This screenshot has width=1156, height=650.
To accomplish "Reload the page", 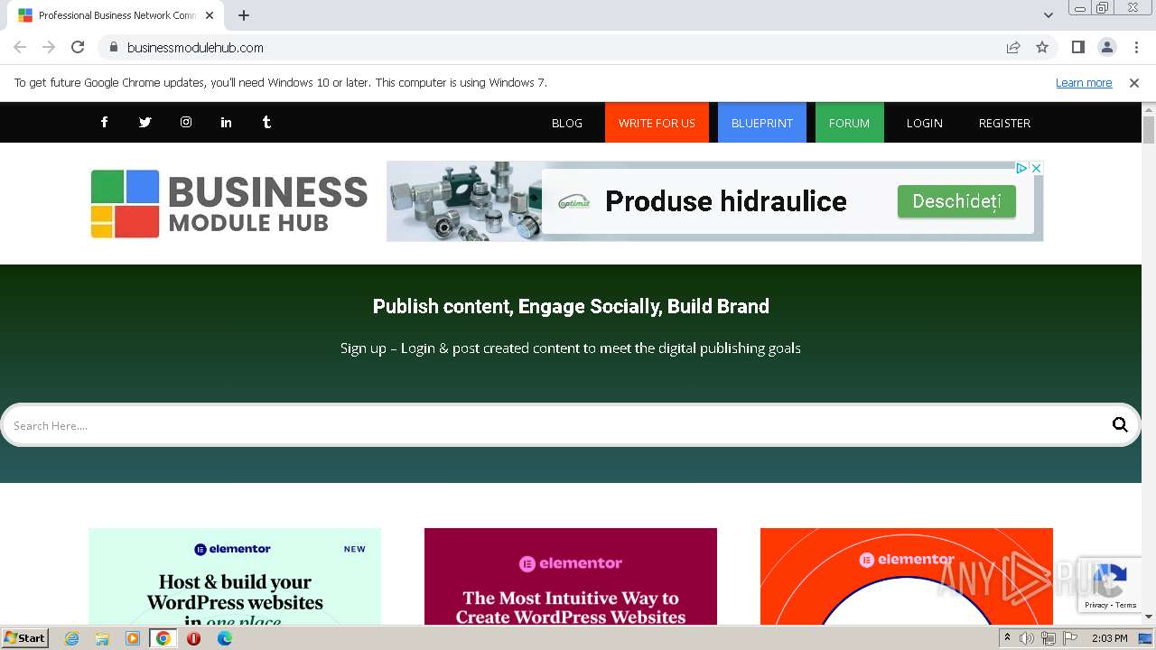I will click(x=78, y=47).
